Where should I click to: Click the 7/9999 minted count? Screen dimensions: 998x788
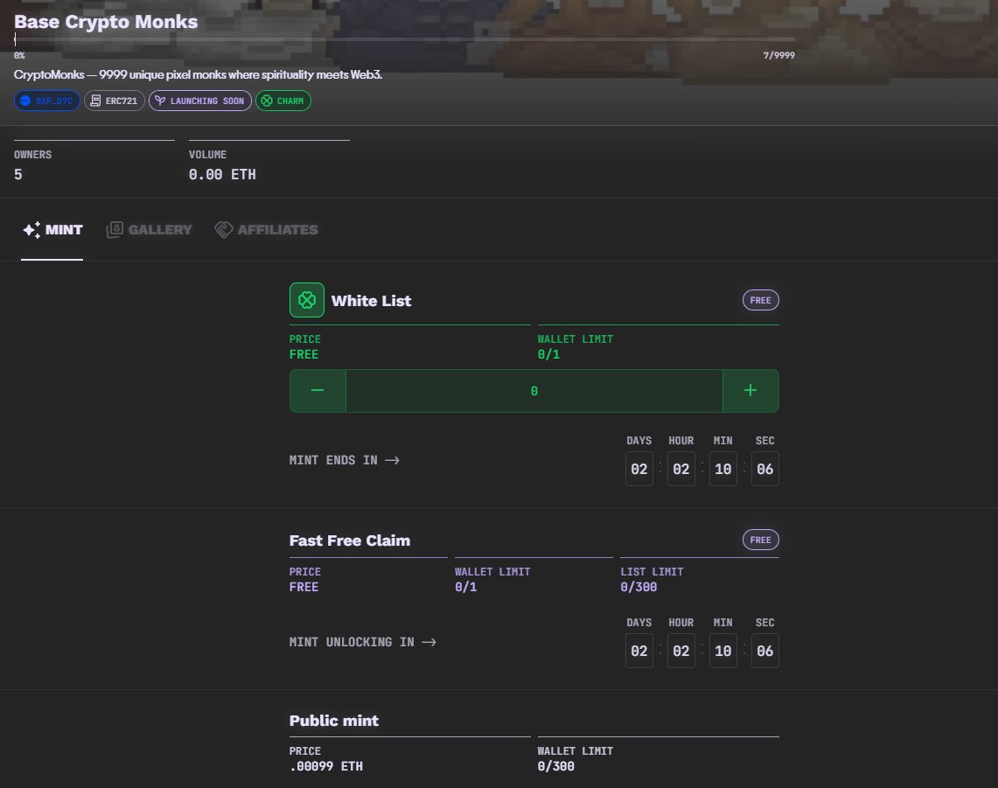(779, 55)
